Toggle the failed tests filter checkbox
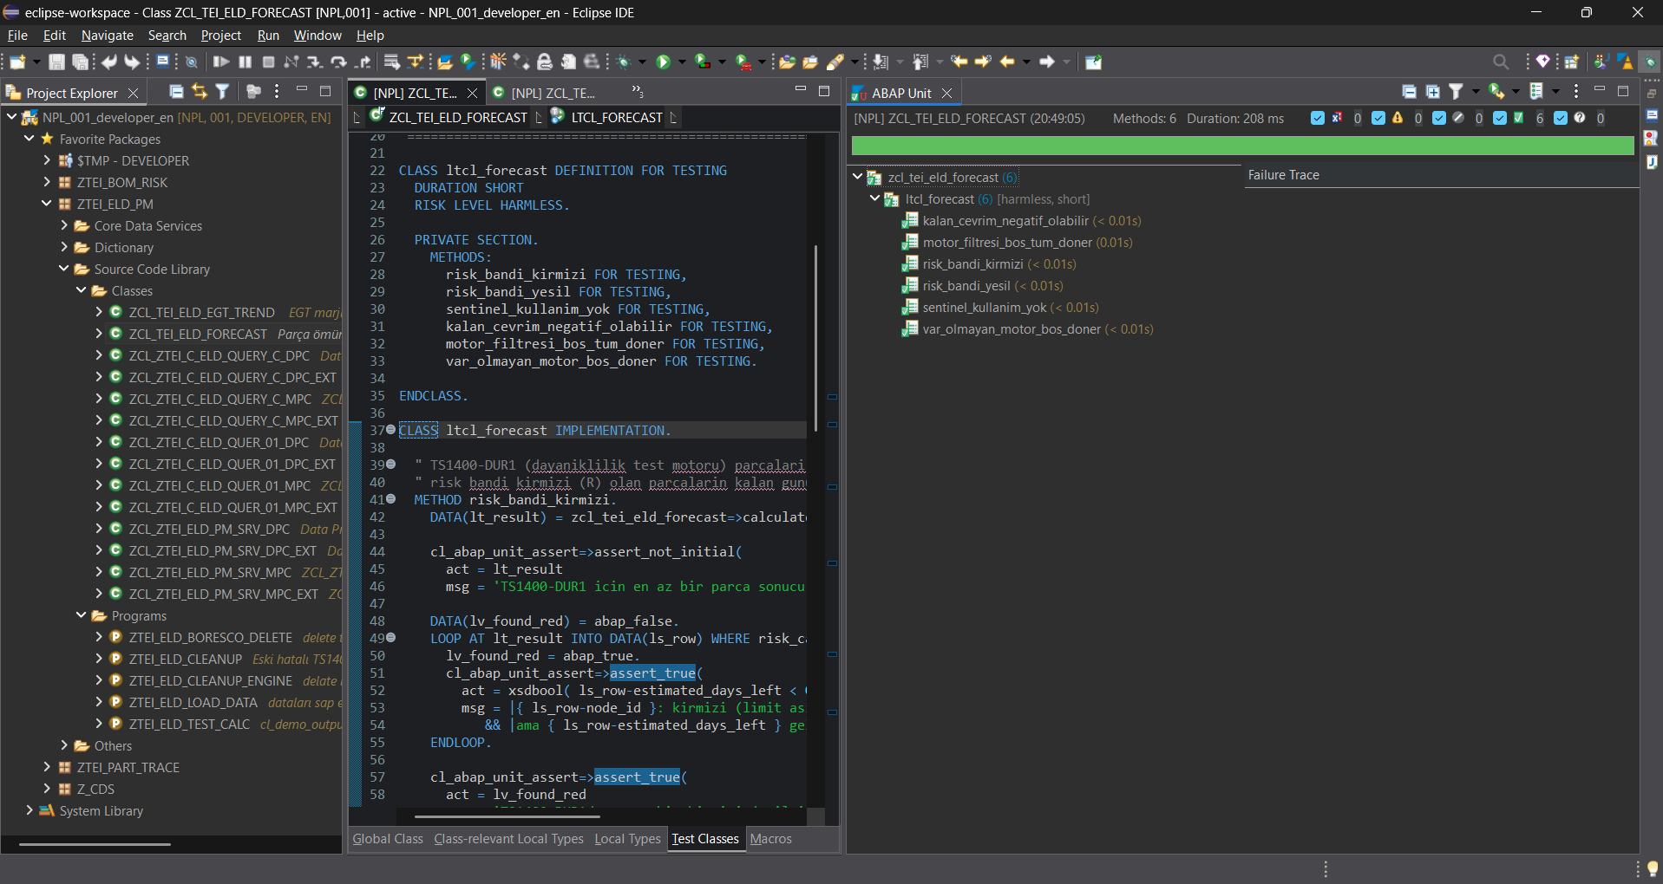The image size is (1663, 884). [x=1318, y=118]
